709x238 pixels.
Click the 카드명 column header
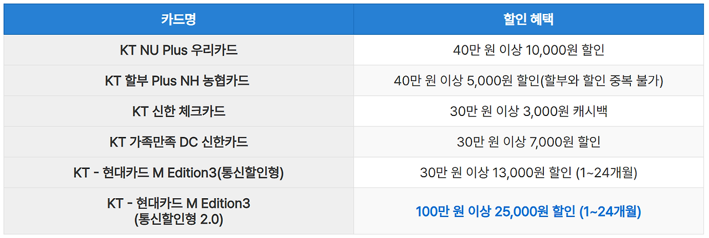point(178,19)
